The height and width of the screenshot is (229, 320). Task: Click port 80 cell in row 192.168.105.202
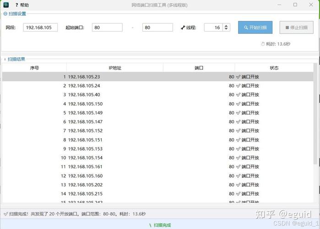point(232,185)
